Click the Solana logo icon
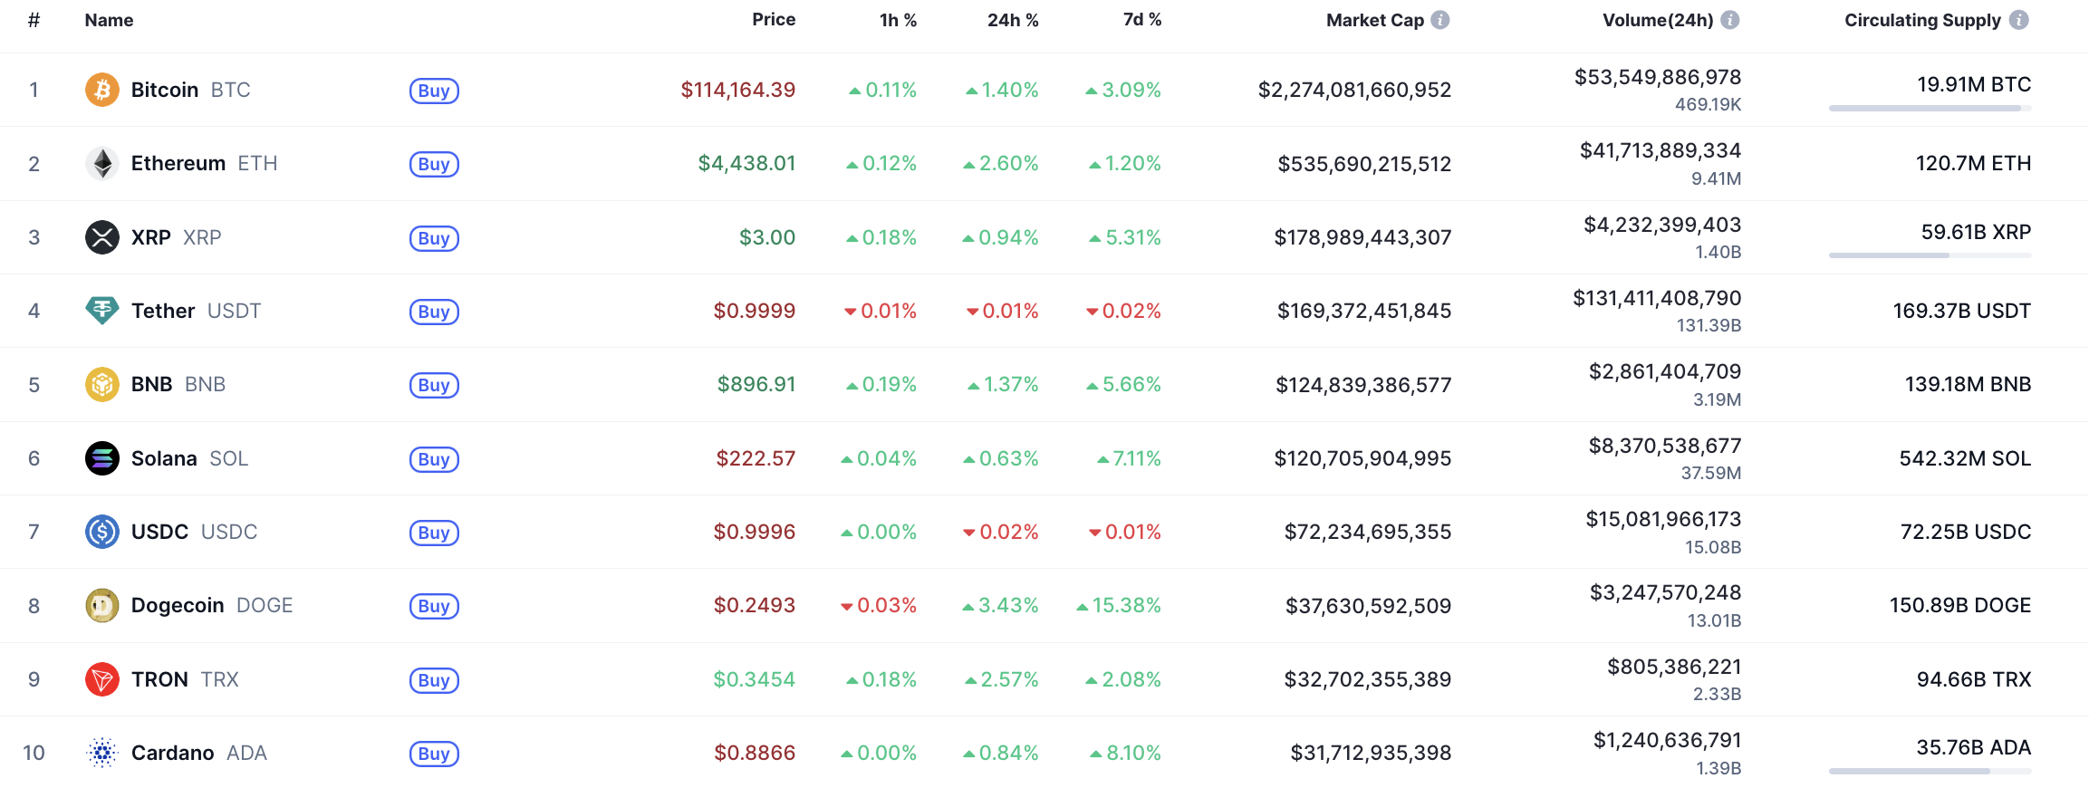 102,458
